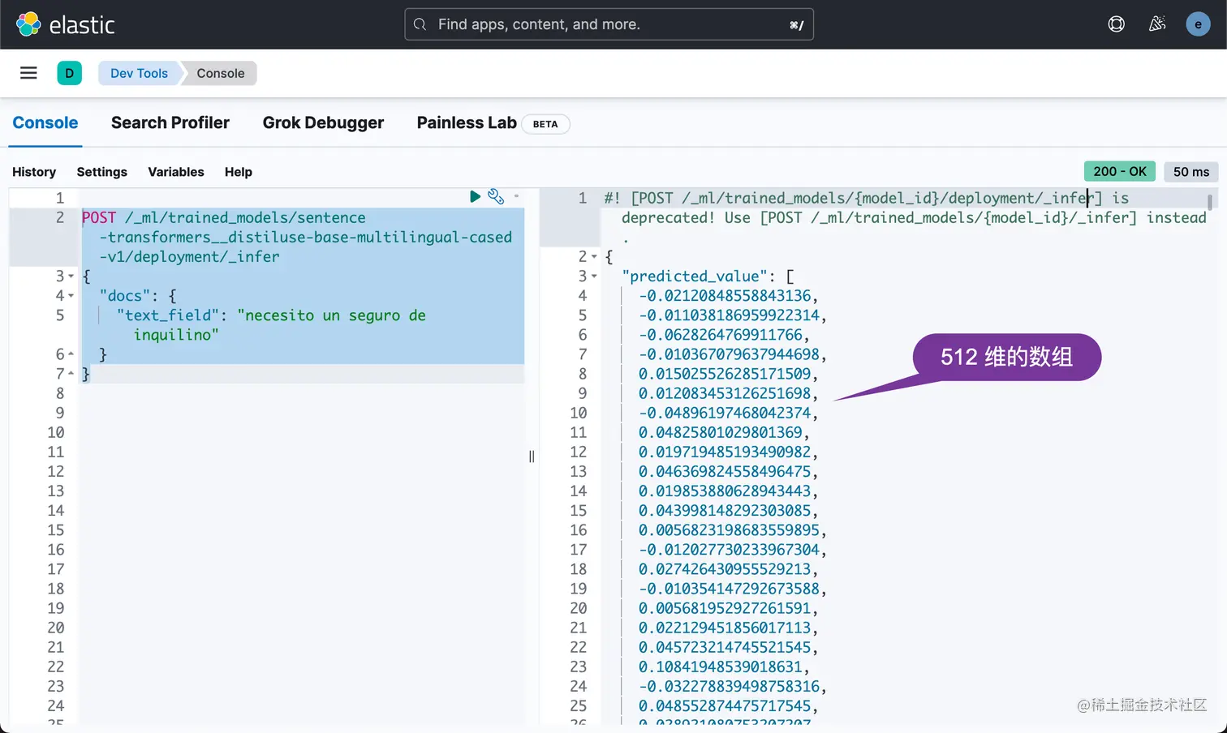
Task: Switch to Search Profiler tab
Action: pyautogui.click(x=170, y=122)
